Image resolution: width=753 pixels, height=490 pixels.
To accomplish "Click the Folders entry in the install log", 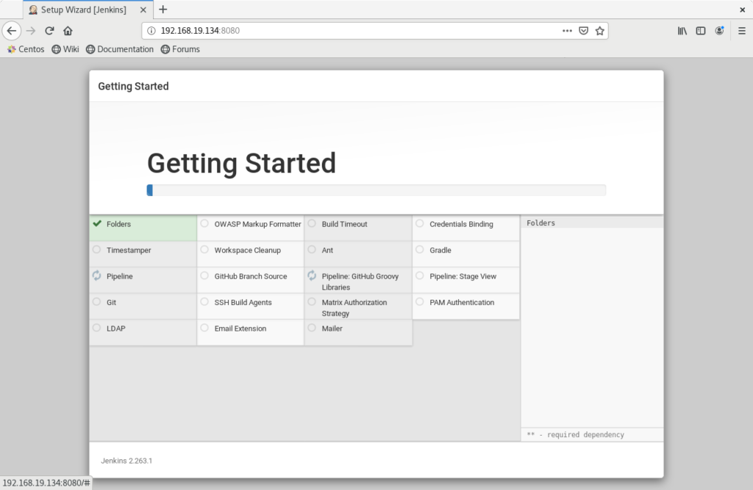I will coord(540,223).
